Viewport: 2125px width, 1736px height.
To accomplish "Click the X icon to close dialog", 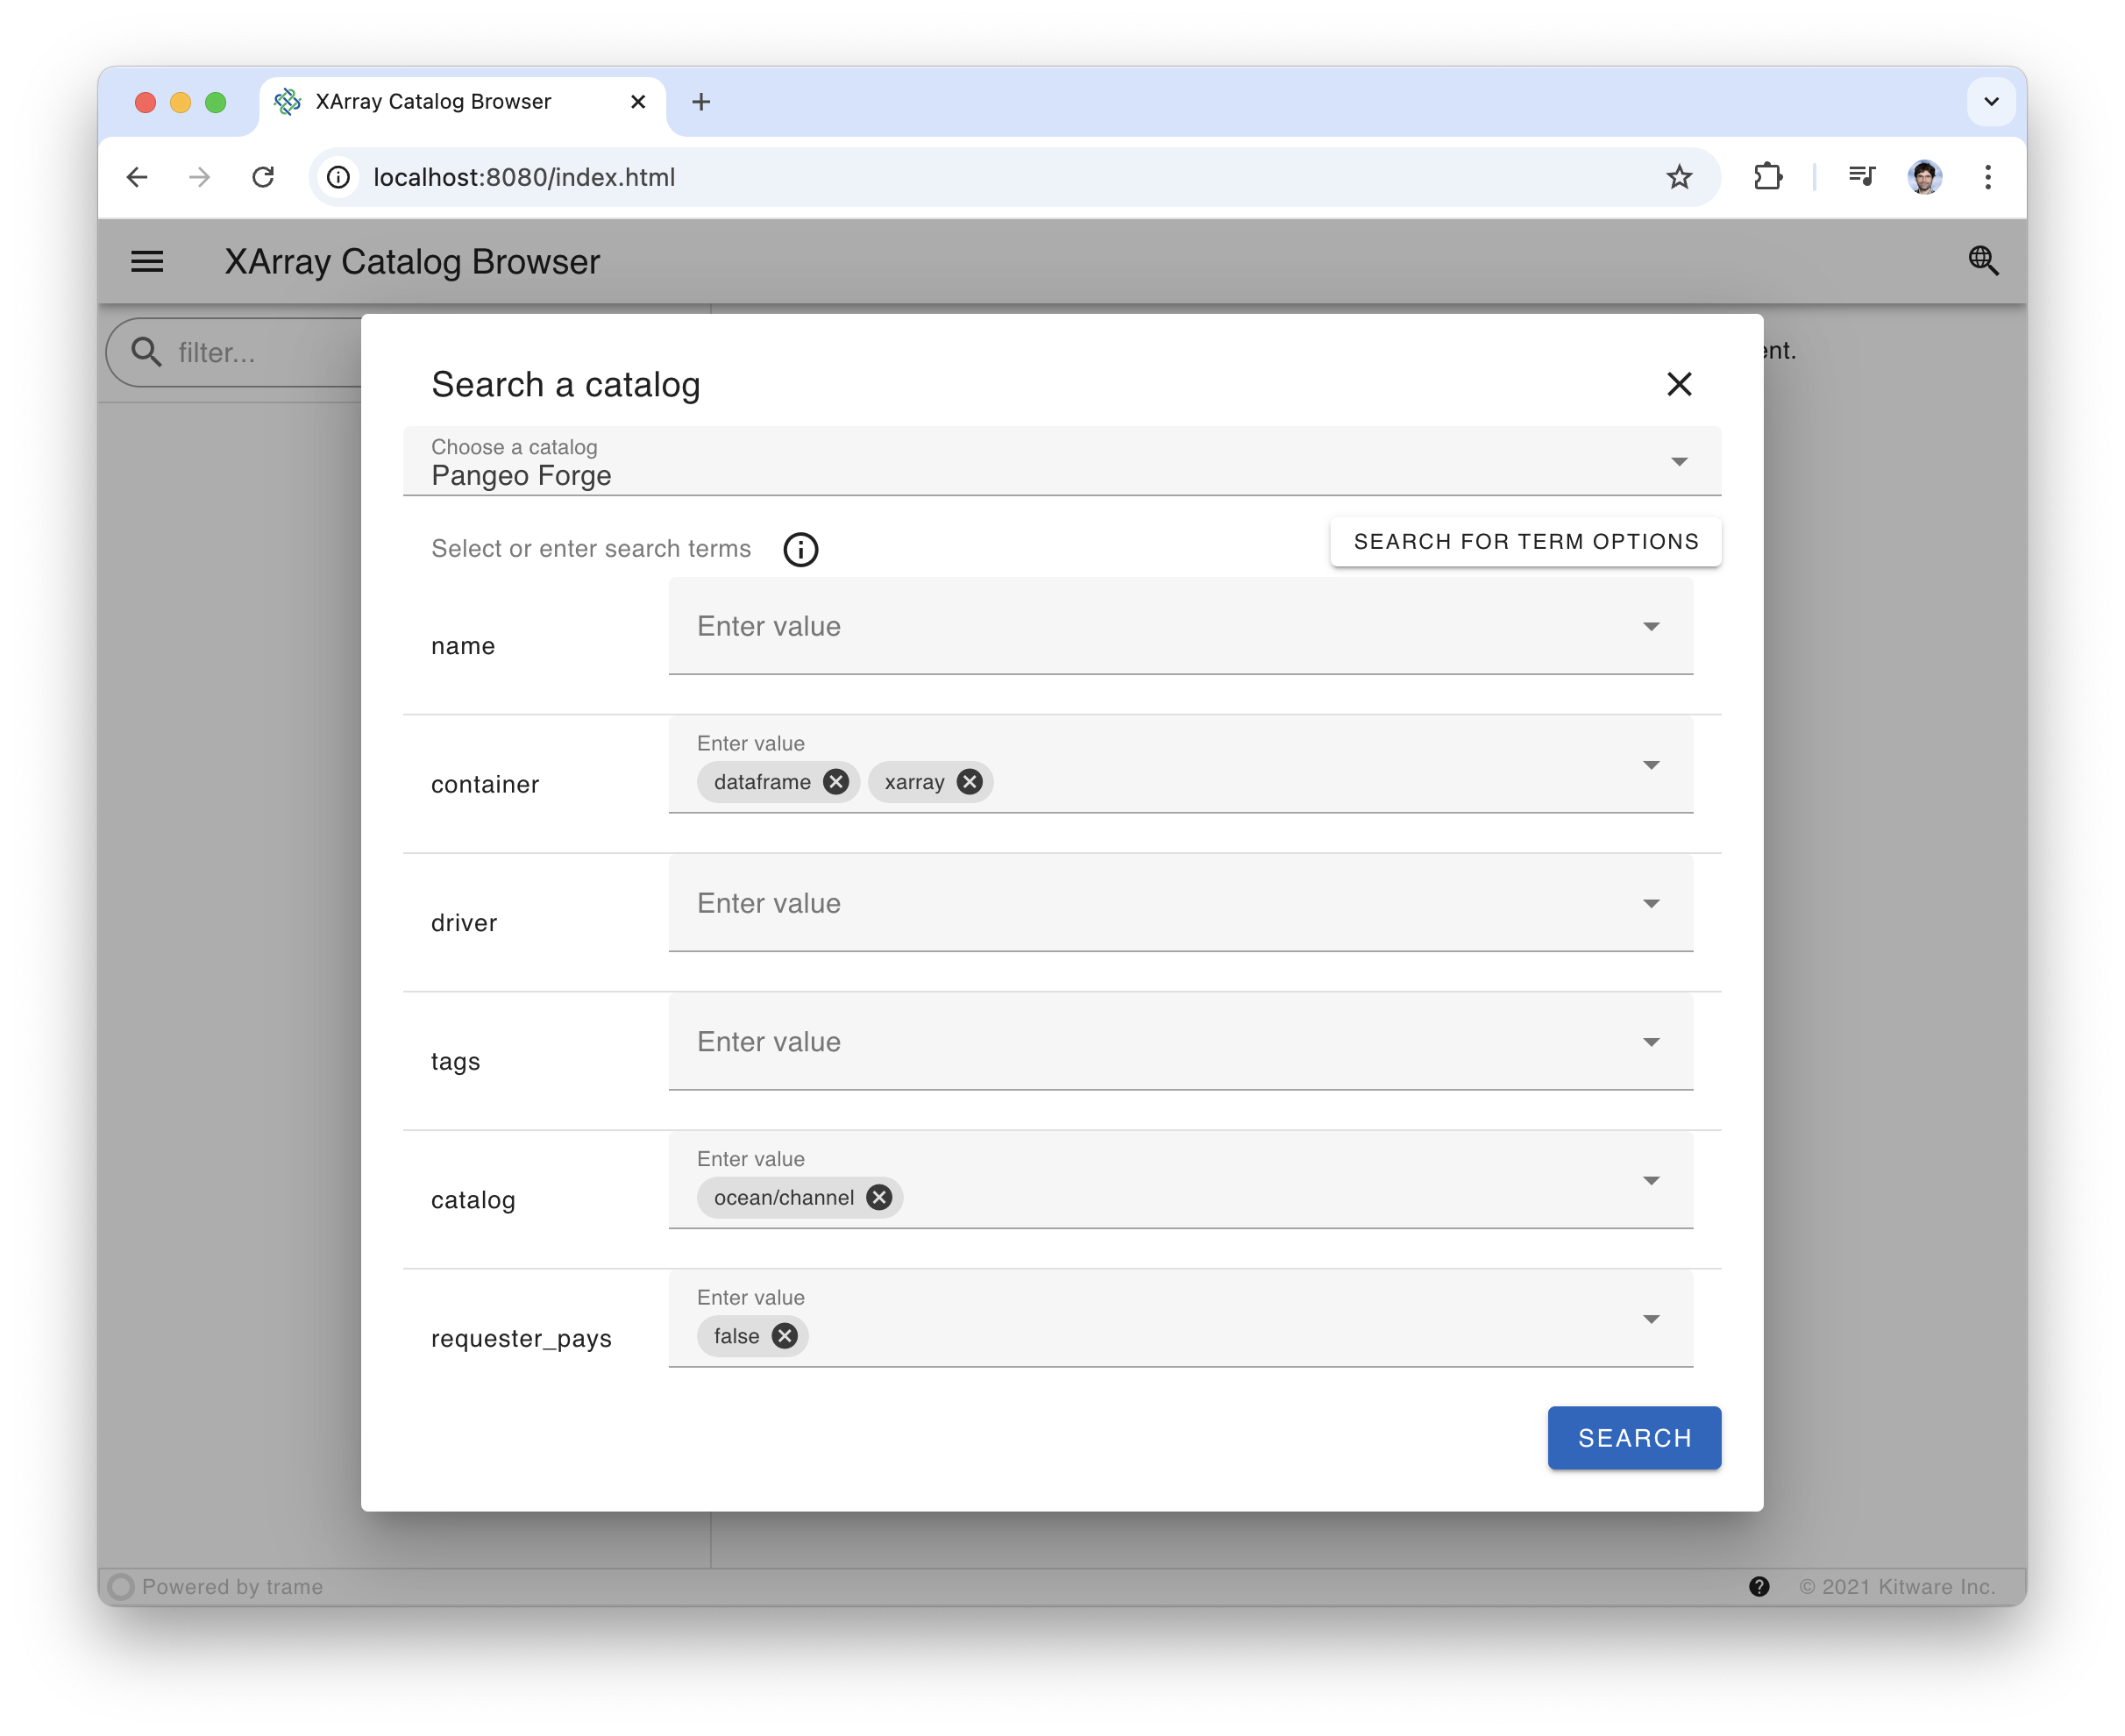I will point(1681,383).
